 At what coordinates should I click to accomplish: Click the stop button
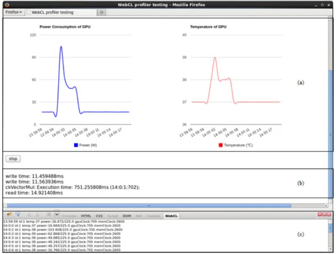[x=13, y=159]
